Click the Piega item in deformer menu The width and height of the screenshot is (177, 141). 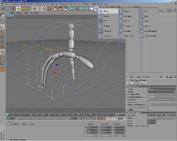pyautogui.click(x=108, y=11)
